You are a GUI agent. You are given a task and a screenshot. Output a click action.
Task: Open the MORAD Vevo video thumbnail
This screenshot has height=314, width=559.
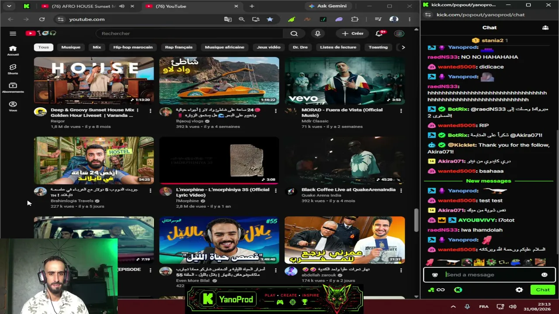(345, 81)
